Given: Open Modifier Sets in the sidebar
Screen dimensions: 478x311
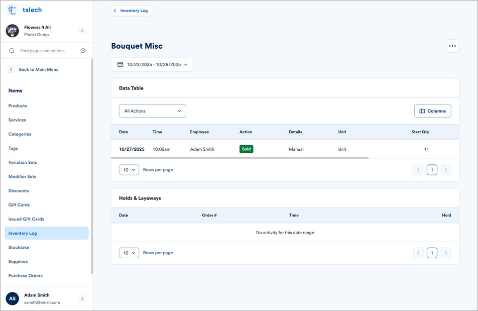Looking at the screenshot, I should tap(22, 176).
